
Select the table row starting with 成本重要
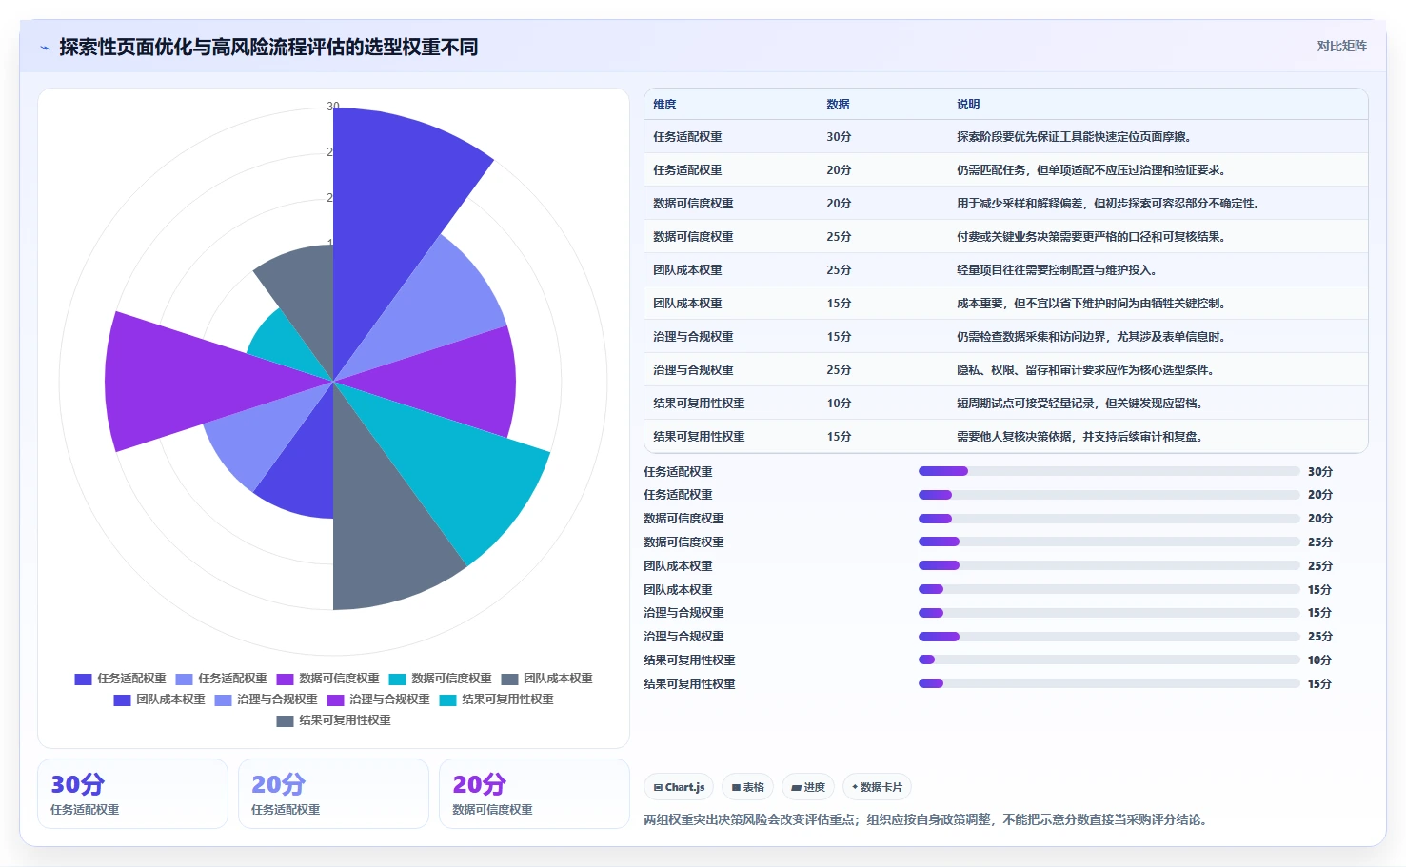(1006, 304)
